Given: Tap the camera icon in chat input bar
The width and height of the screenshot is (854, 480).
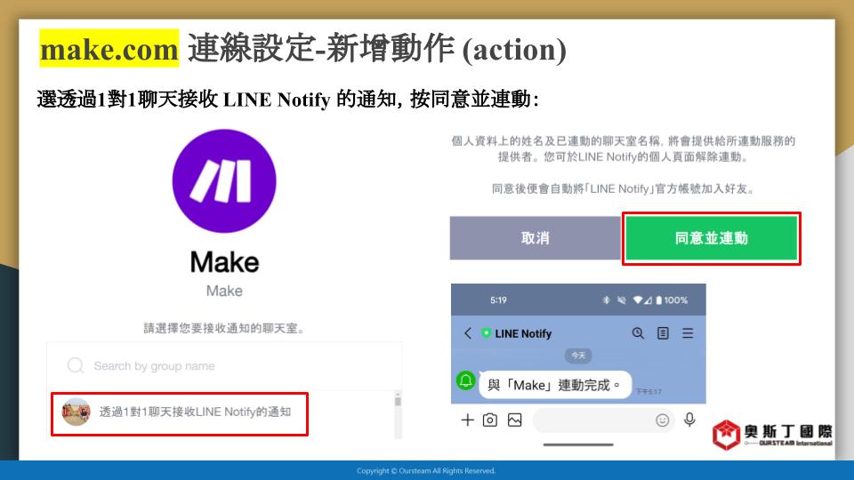Looking at the screenshot, I should click(490, 420).
